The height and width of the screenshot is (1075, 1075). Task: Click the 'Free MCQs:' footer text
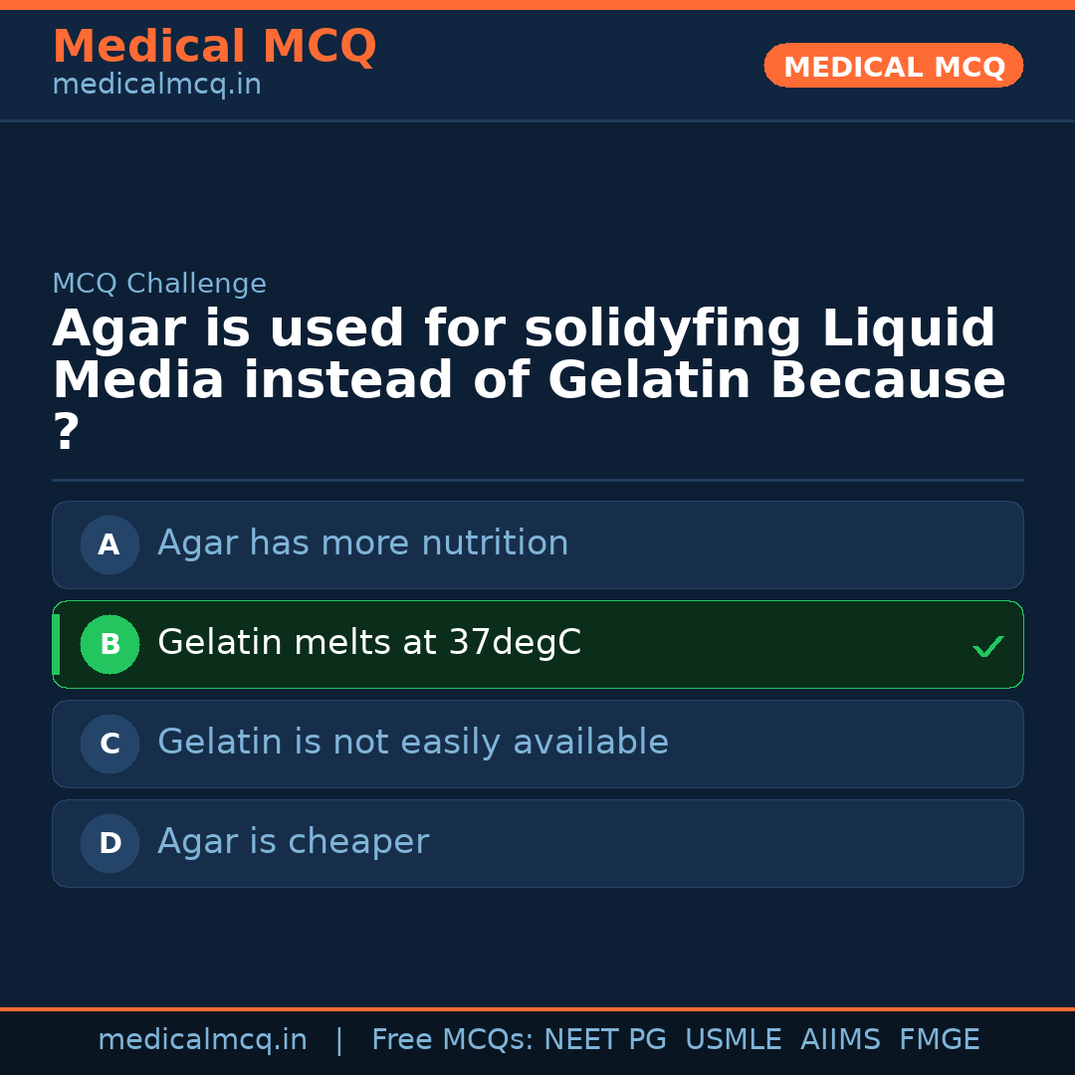coord(452,1040)
